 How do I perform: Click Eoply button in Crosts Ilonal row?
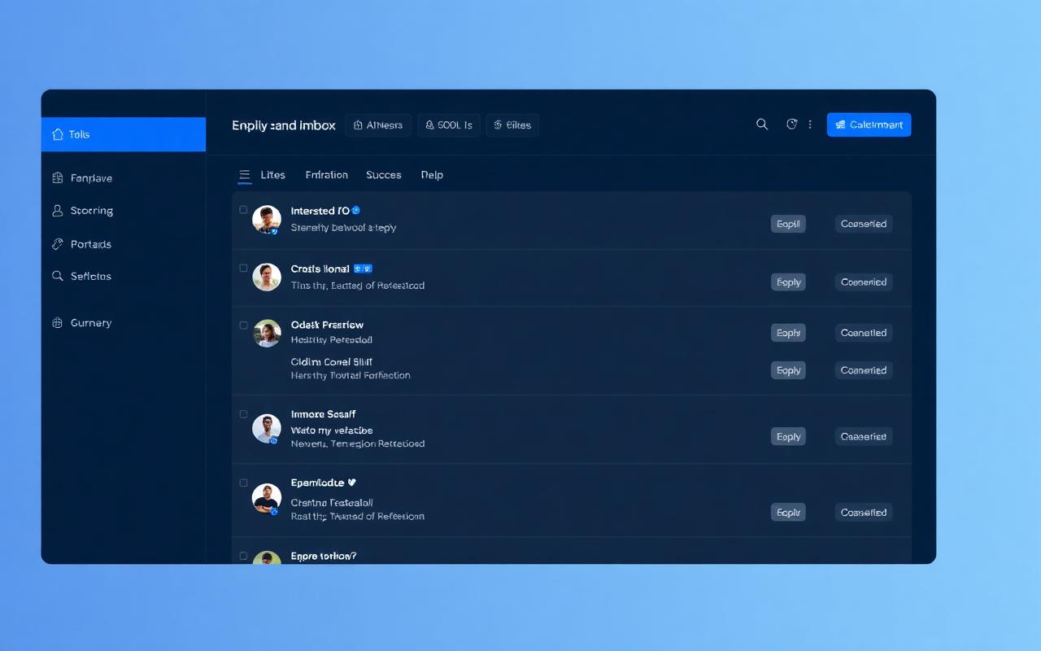coord(788,282)
